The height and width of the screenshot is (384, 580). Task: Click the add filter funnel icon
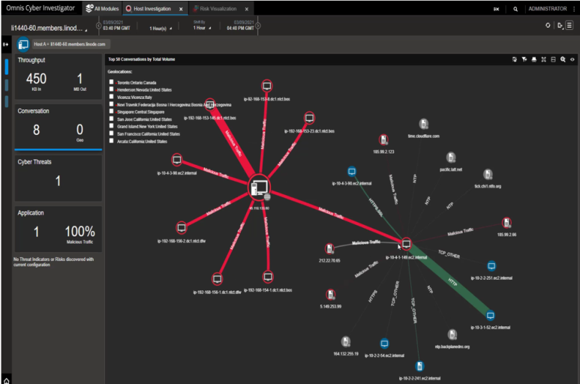coord(524,59)
